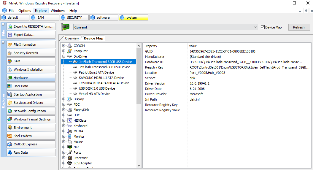Image resolution: width=313 pixels, height=170 pixels.
Task: Open the Current control set dropdown
Action: click(x=255, y=27)
